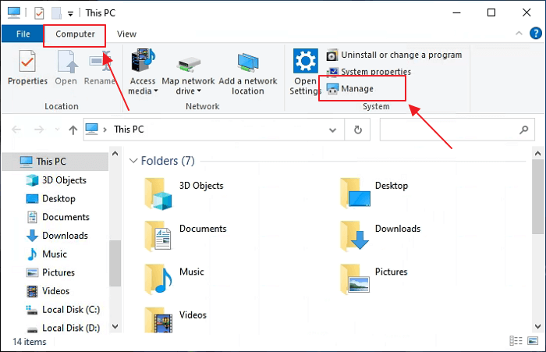Click the Properties ribbon icon
Viewport: 546px width, 352px height.
(x=27, y=62)
